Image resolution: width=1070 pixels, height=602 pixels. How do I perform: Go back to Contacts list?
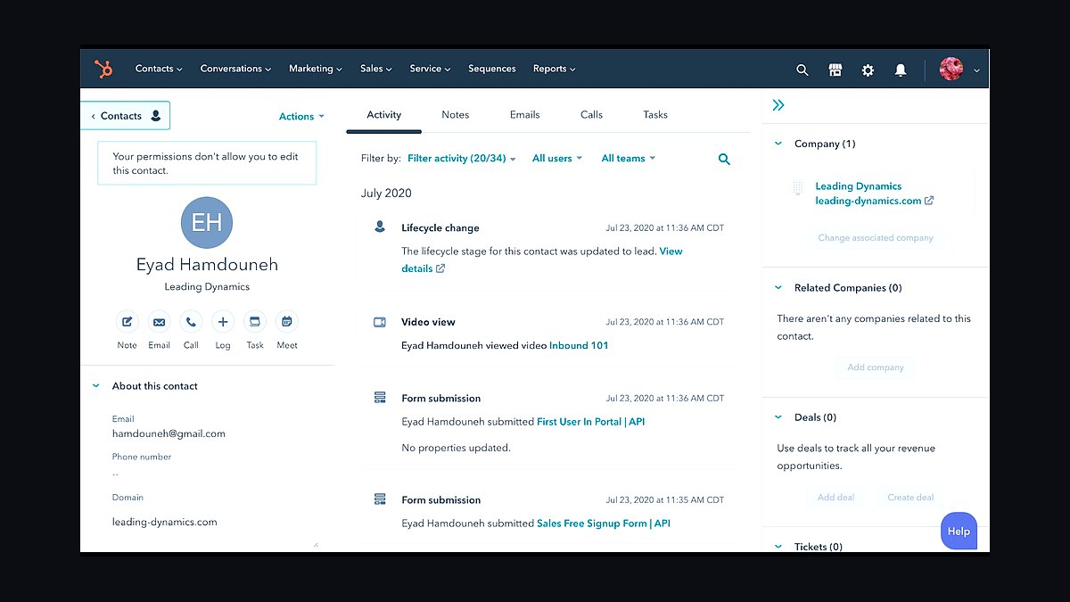coord(126,116)
